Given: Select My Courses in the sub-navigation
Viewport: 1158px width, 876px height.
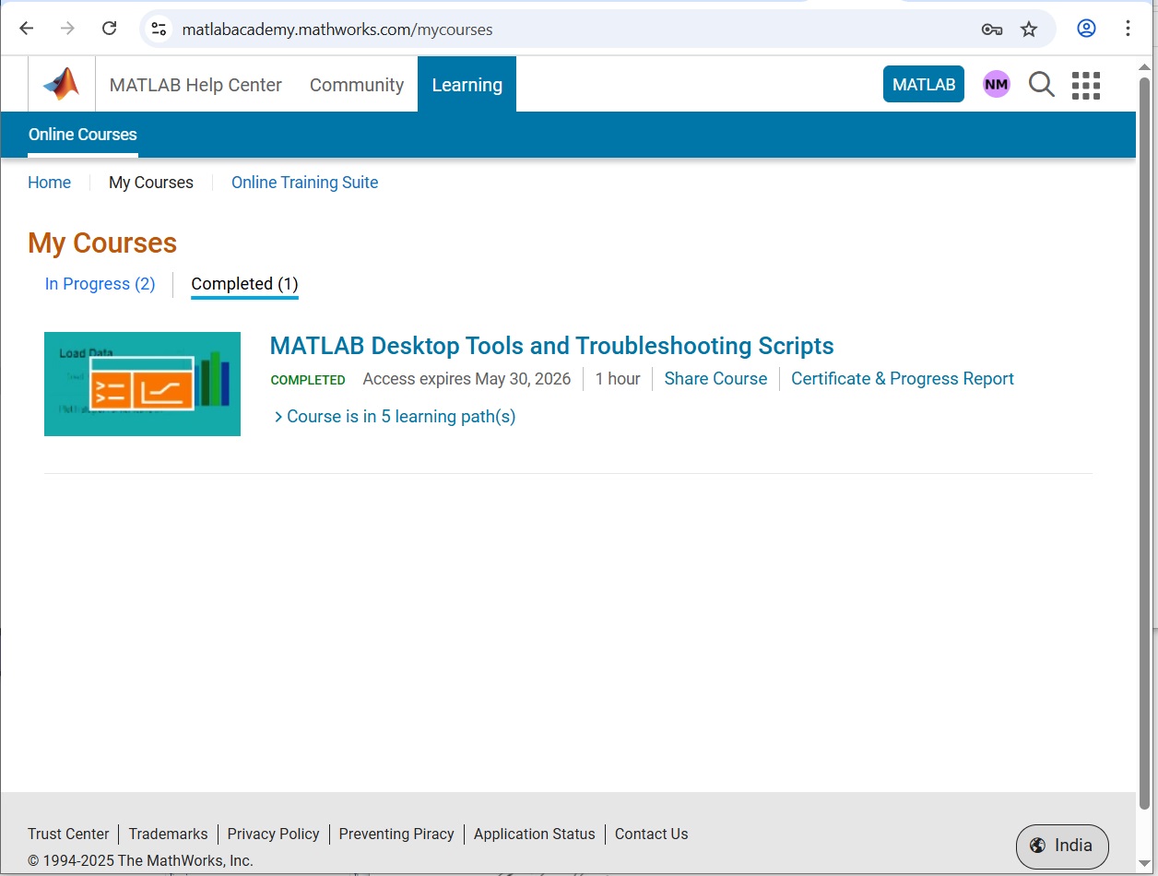Looking at the screenshot, I should [x=151, y=183].
